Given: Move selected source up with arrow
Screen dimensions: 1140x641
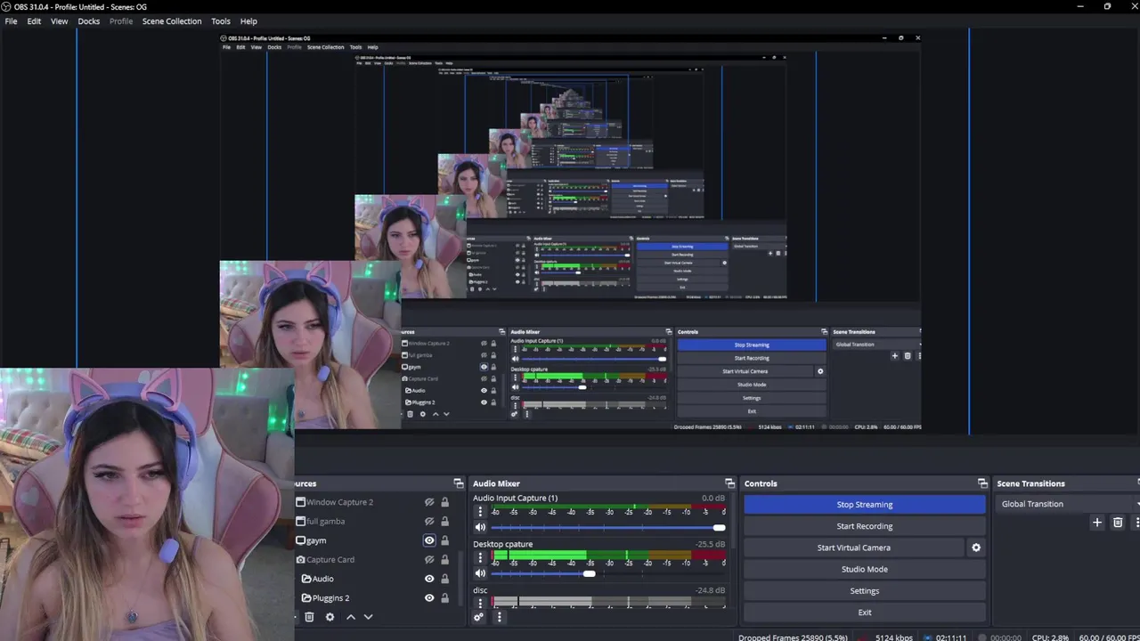Looking at the screenshot, I should pos(351,617).
